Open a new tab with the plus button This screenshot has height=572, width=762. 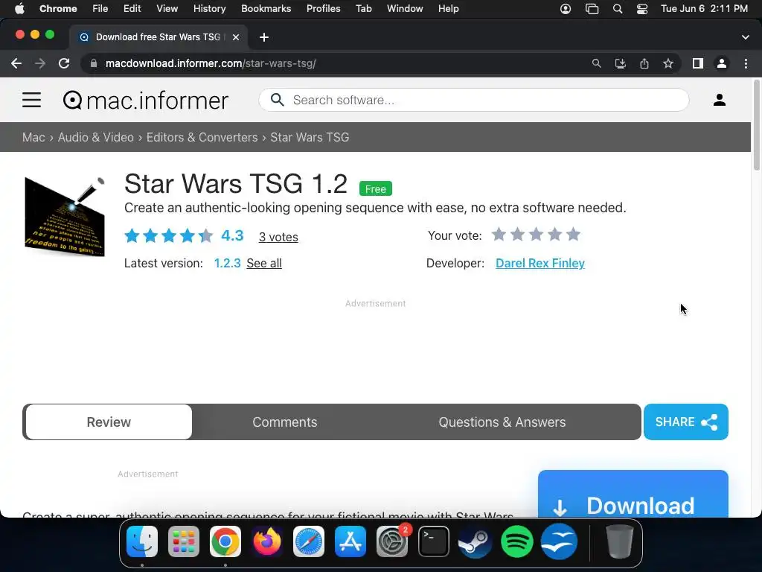(264, 37)
